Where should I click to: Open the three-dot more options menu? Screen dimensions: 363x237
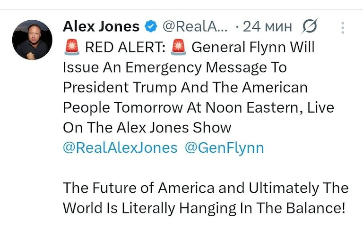pos(343,28)
